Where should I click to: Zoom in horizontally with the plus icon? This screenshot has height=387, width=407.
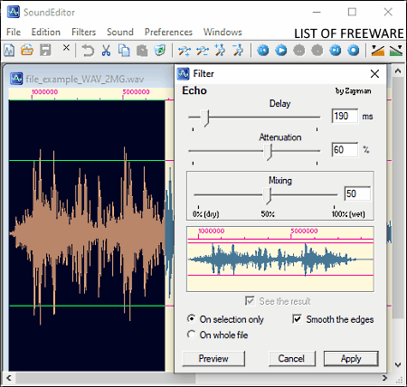185,51
